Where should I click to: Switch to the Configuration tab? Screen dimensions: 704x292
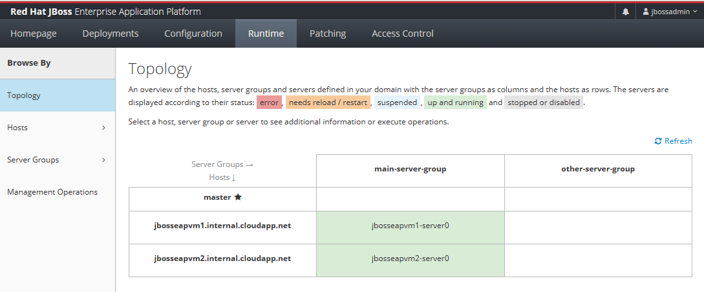pyautogui.click(x=193, y=34)
